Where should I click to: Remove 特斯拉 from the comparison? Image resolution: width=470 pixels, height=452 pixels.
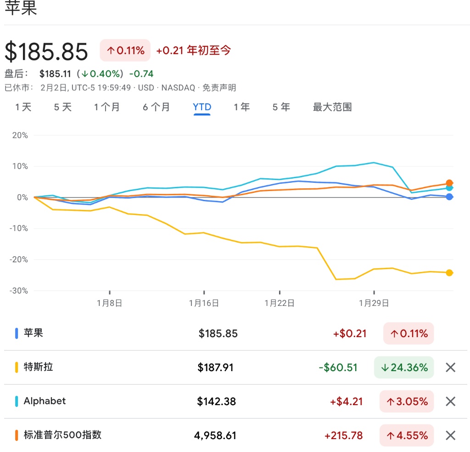click(450, 367)
